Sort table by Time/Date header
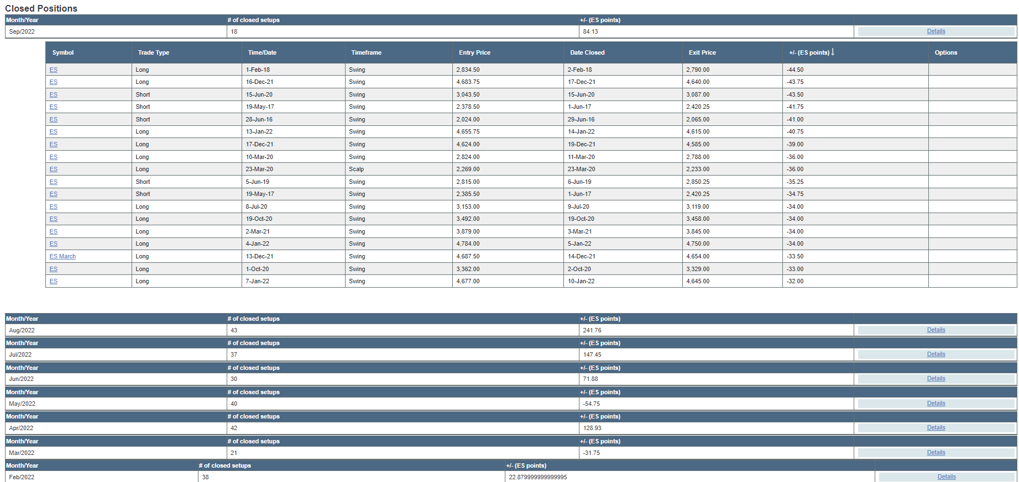The image size is (1019, 482). 262,53
